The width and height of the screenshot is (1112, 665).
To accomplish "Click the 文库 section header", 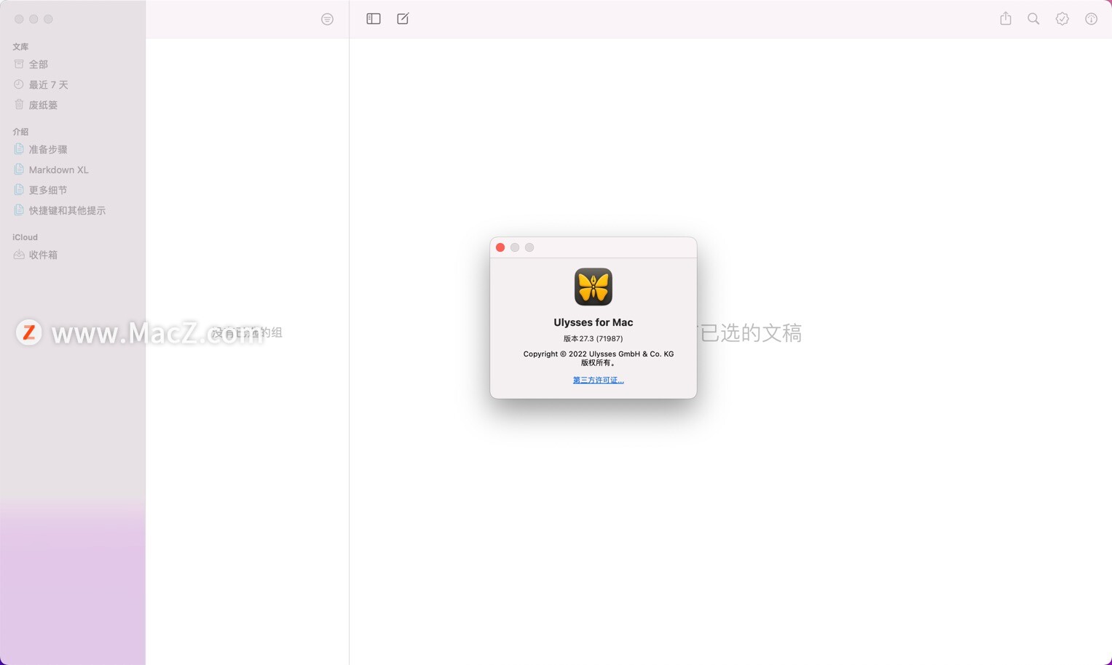I will [x=20, y=47].
